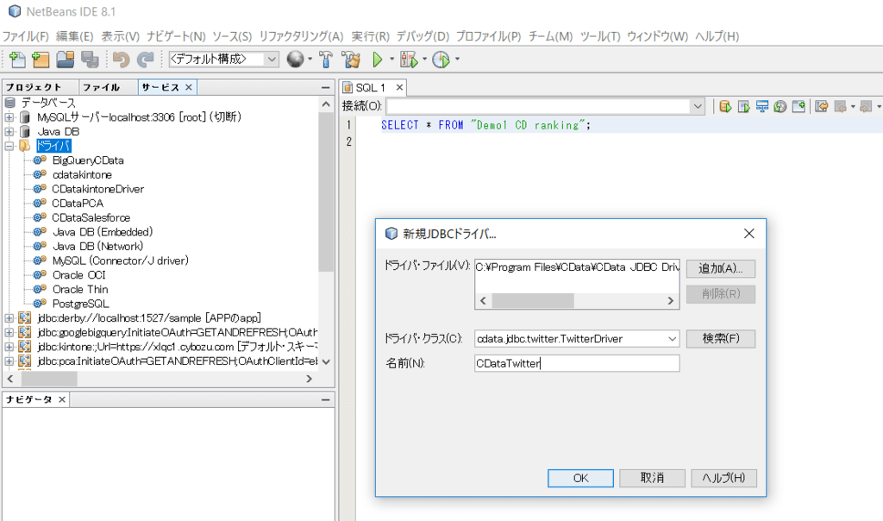Click the 削除(R) button
This screenshot has width=883, height=521.
720,294
